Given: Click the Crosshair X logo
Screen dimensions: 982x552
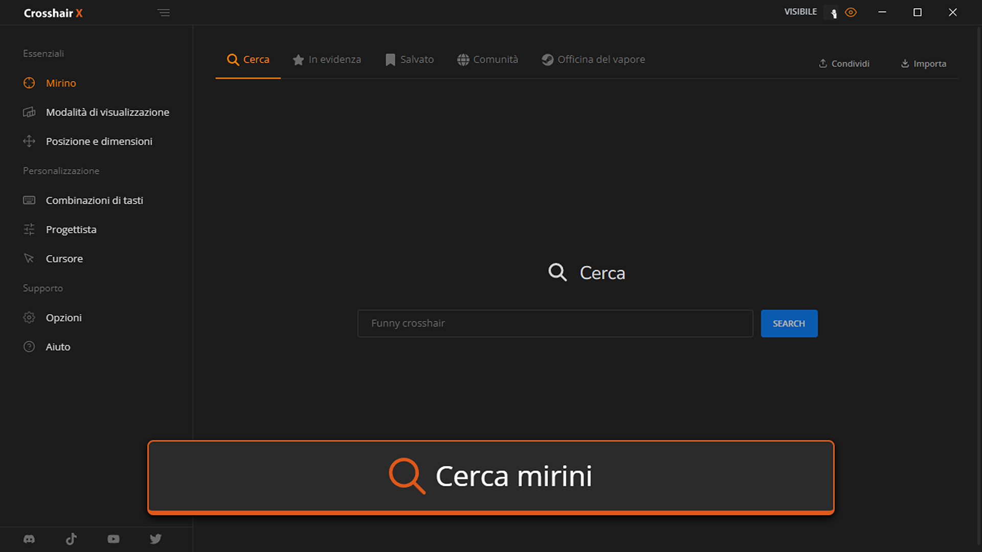Looking at the screenshot, I should coord(53,13).
